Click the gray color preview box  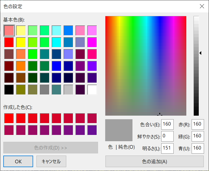119,130
